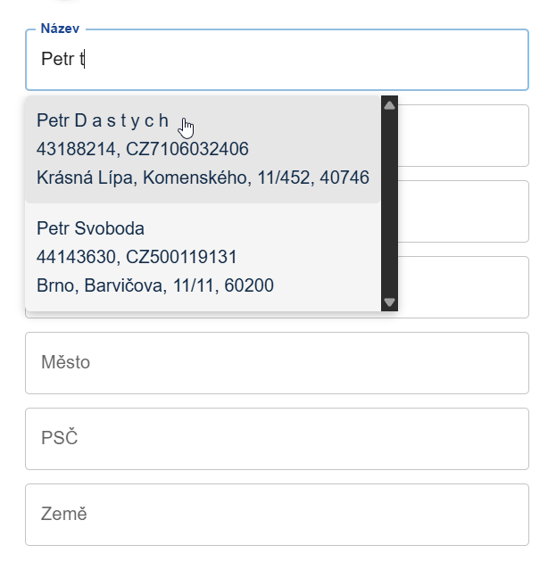Pick the entry with address Krásná Lípa, Komenského

[x=203, y=178]
